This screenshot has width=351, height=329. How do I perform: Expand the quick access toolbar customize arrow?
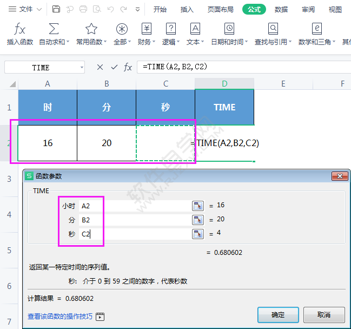tap(138, 9)
